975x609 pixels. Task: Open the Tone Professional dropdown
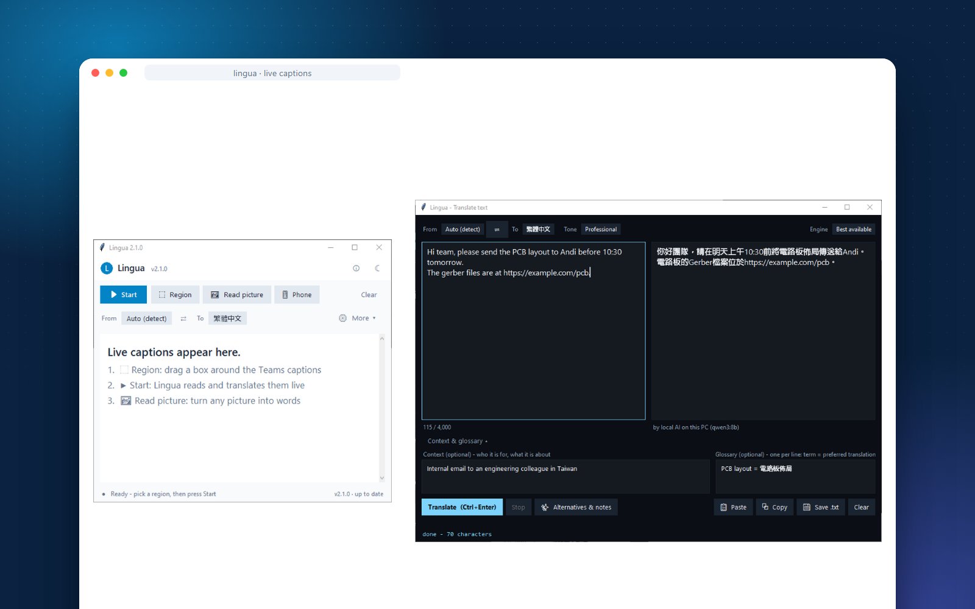click(601, 230)
